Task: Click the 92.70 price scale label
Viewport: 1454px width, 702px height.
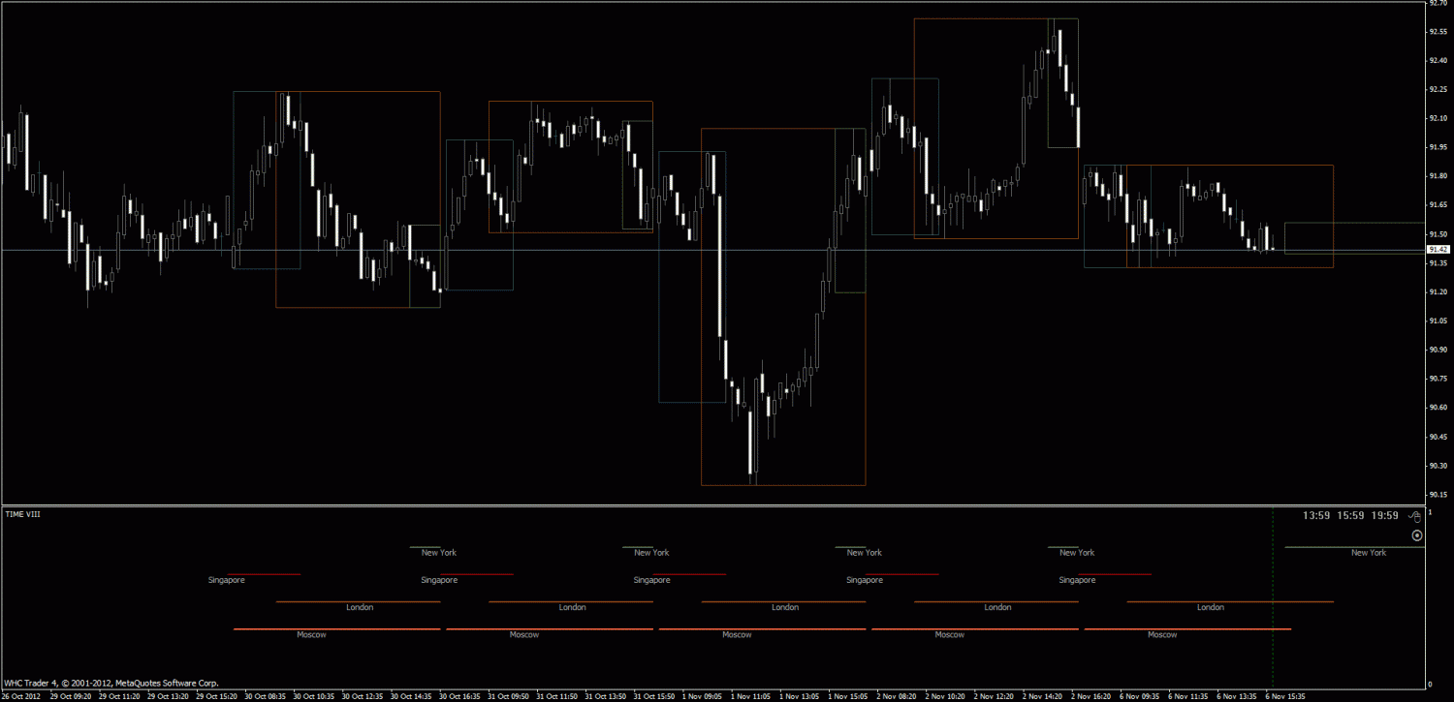Action: pos(1440,3)
